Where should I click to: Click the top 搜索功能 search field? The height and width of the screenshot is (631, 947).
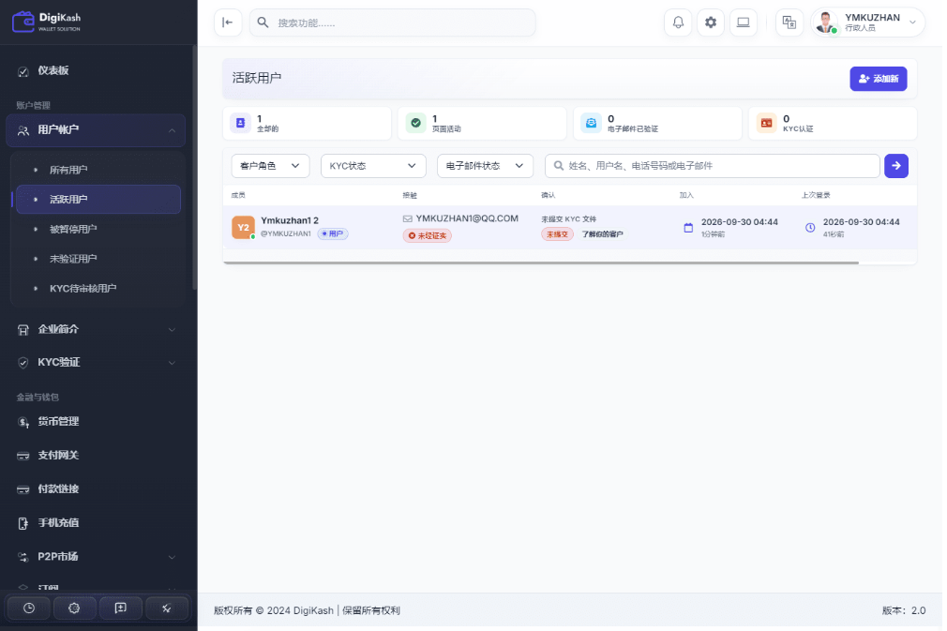393,23
